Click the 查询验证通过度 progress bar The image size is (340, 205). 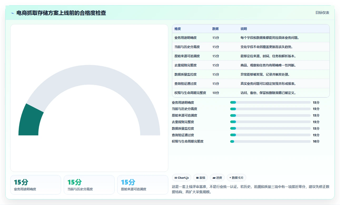point(270,135)
